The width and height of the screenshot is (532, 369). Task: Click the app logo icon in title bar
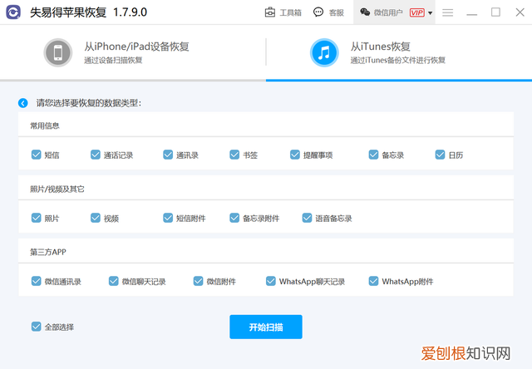(x=13, y=12)
